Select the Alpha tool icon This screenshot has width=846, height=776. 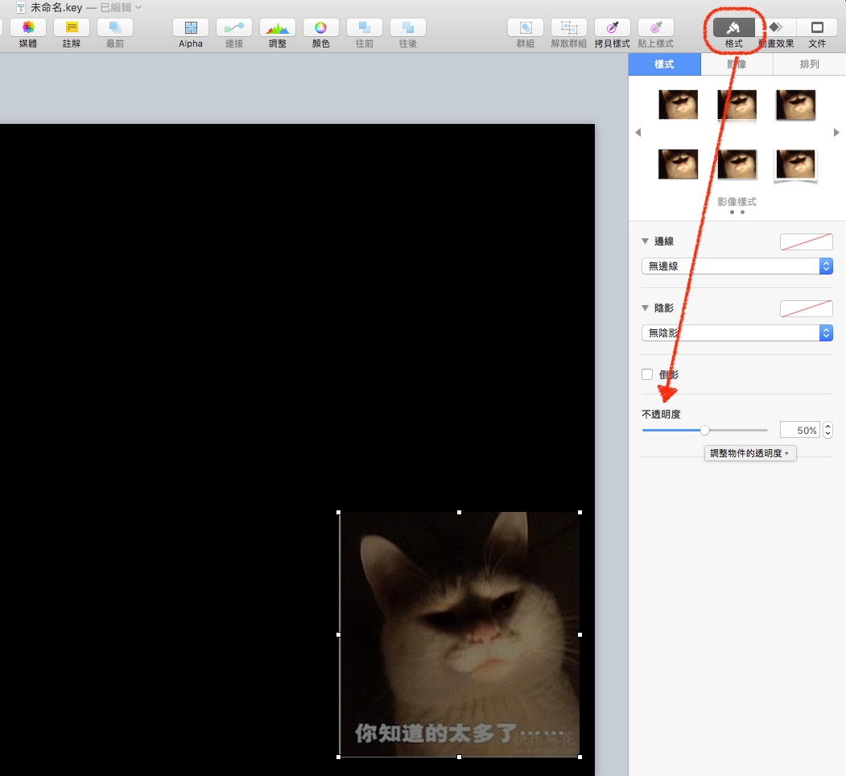[191, 27]
